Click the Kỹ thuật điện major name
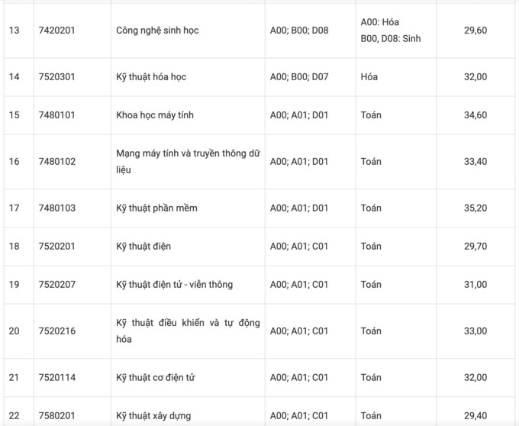 point(143,247)
